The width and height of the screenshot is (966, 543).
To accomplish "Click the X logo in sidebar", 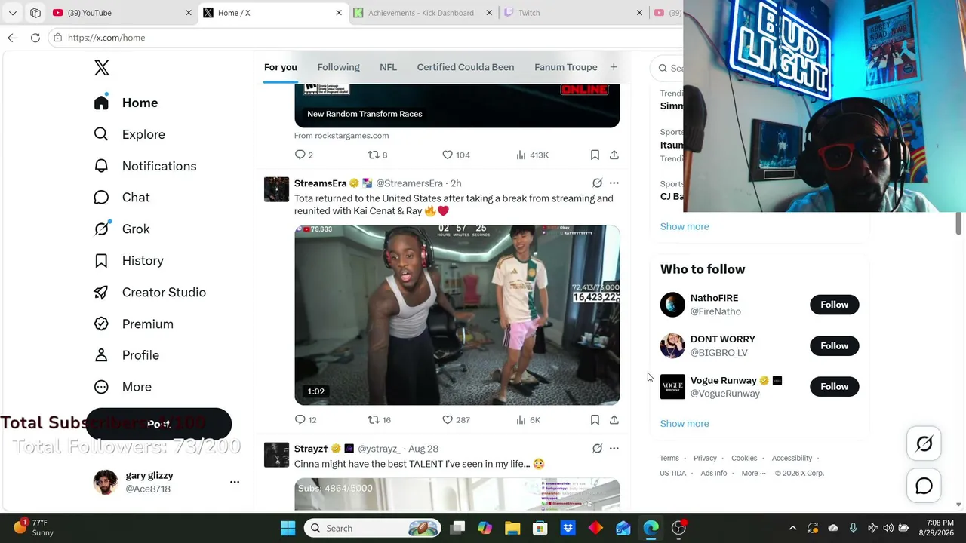I will 102,68.
